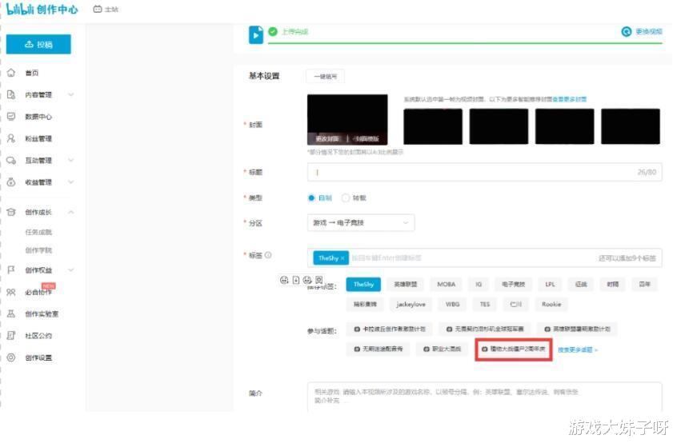
Task: Select the 转载 repost radio button
Action: click(x=345, y=198)
